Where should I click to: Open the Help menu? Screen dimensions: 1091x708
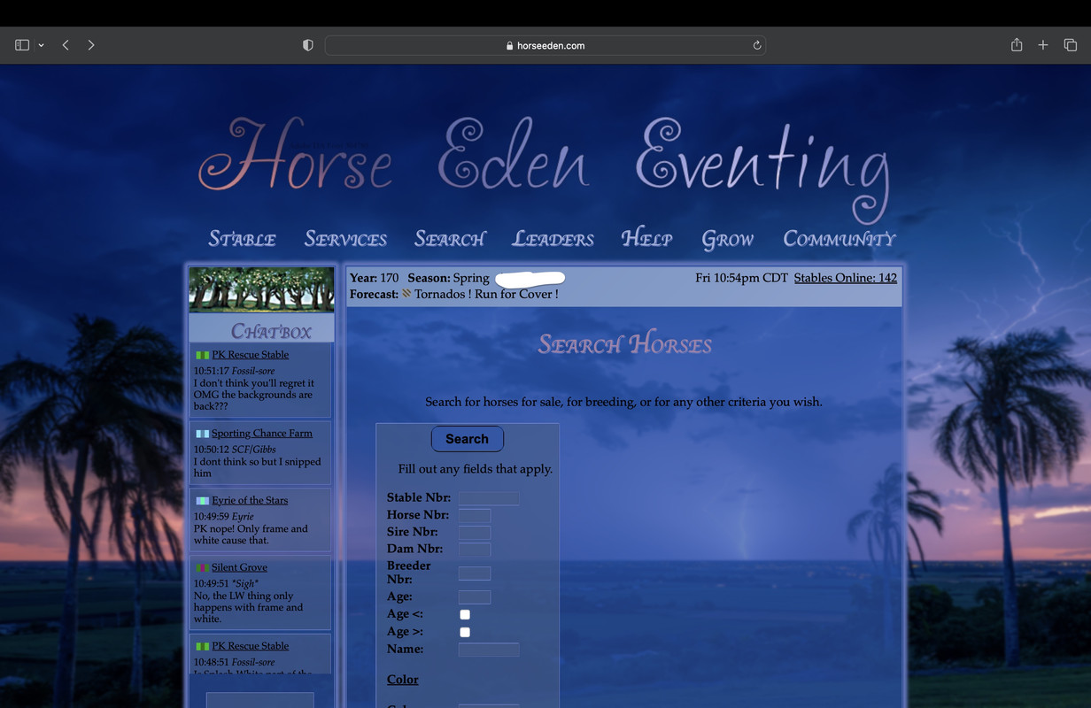point(646,238)
